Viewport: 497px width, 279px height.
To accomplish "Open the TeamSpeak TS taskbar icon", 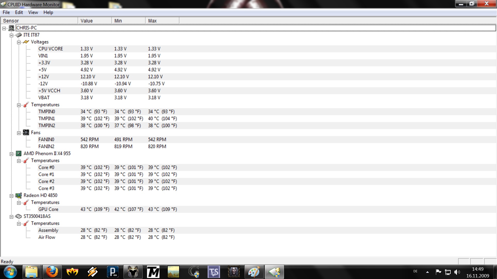I will point(214,272).
